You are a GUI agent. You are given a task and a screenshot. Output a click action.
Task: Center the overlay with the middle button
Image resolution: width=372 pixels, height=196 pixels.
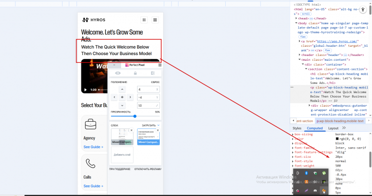(x=122, y=97)
